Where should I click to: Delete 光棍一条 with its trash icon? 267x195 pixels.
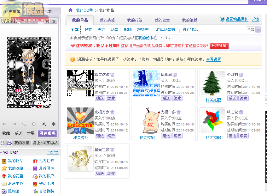click(178, 112)
